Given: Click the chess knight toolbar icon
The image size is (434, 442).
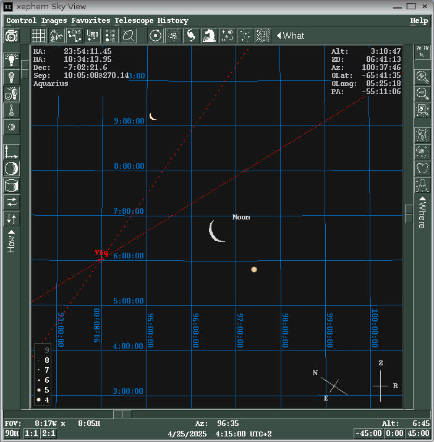Looking at the screenshot, I should (209, 36).
